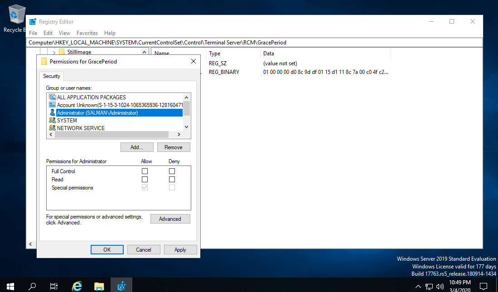Click the Administrator user icon
This screenshot has height=292, width=498.
click(x=53, y=112)
